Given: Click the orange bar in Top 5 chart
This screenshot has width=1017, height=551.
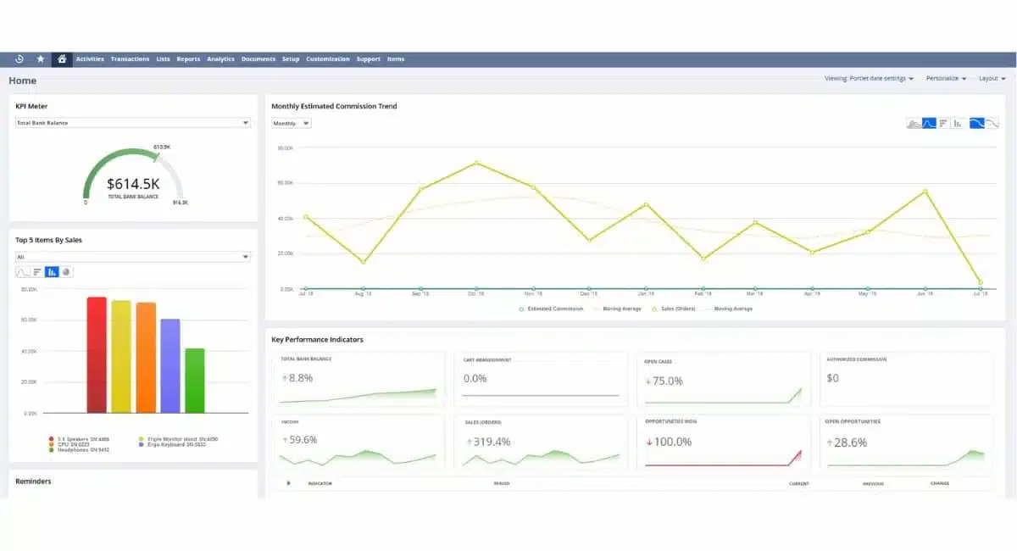Looking at the screenshot, I should pyautogui.click(x=146, y=357).
